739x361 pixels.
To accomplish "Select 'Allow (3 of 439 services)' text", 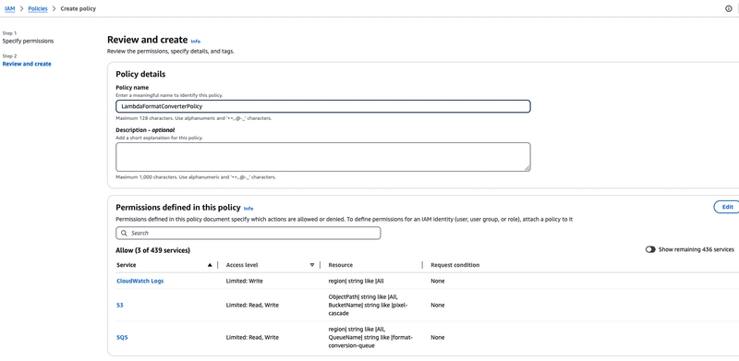I will (153, 250).
